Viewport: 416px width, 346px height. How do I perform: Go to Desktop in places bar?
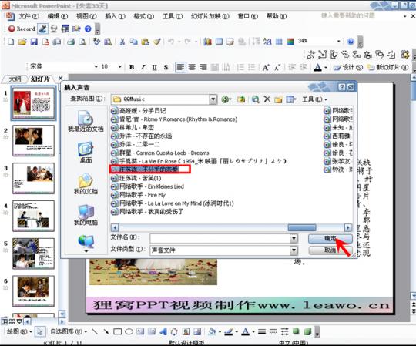(86, 153)
